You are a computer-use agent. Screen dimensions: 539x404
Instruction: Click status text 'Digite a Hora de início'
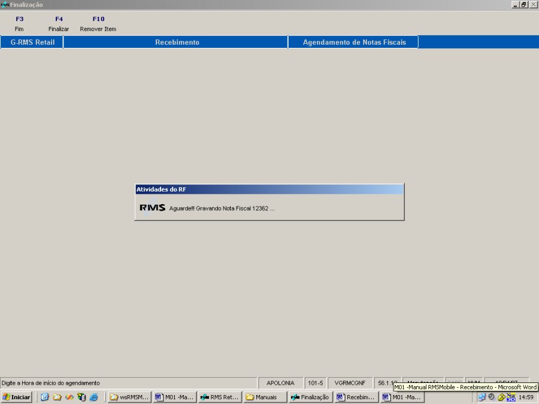(50, 382)
